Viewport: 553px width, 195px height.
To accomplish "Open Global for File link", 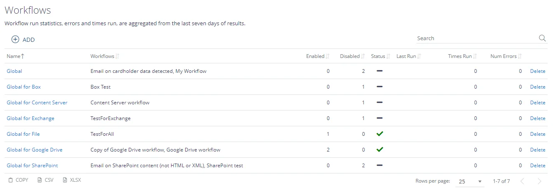I will click(x=23, y=134).
